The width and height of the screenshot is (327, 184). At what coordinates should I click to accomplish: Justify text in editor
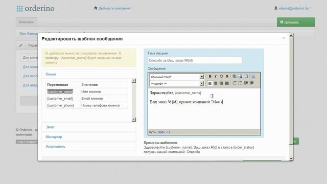point(227,83)
